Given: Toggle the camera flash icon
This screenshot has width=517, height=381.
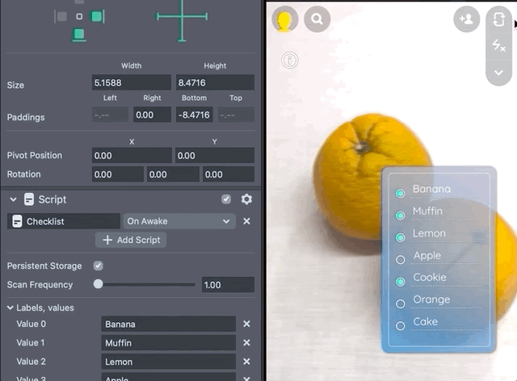Looking at the screenshot, I should 498,47.
